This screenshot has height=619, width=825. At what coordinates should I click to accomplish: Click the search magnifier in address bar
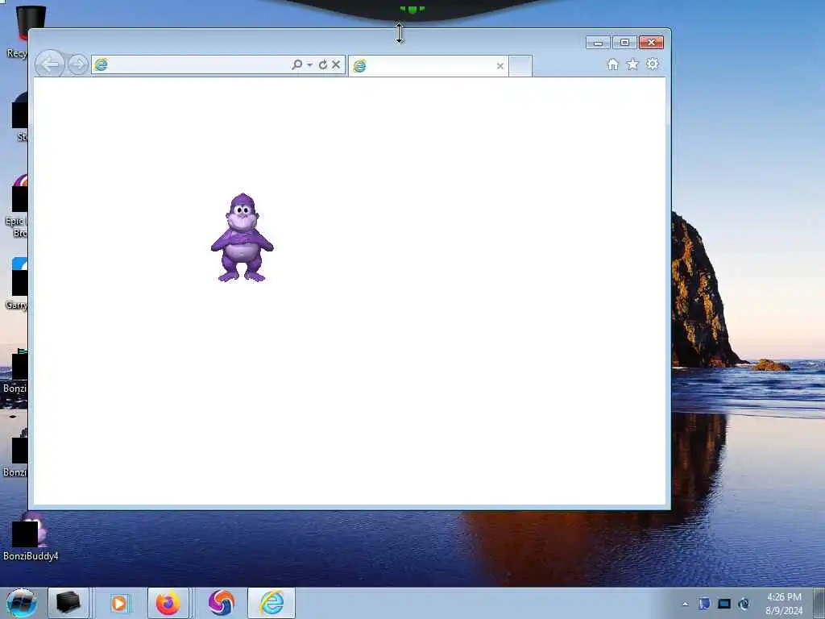[296, 64]
